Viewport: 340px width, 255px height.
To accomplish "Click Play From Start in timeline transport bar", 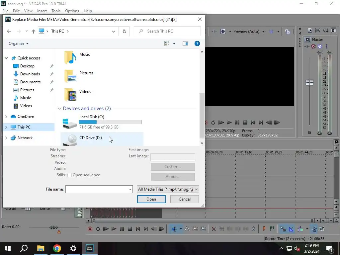I will pyautogui.click(x=106, y=229).
